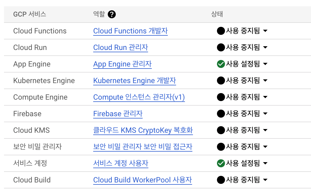Open the Cloud Build WorkerPool 사용자 link
The height and width of the screenshot is (193, 311).
[143, 180]
